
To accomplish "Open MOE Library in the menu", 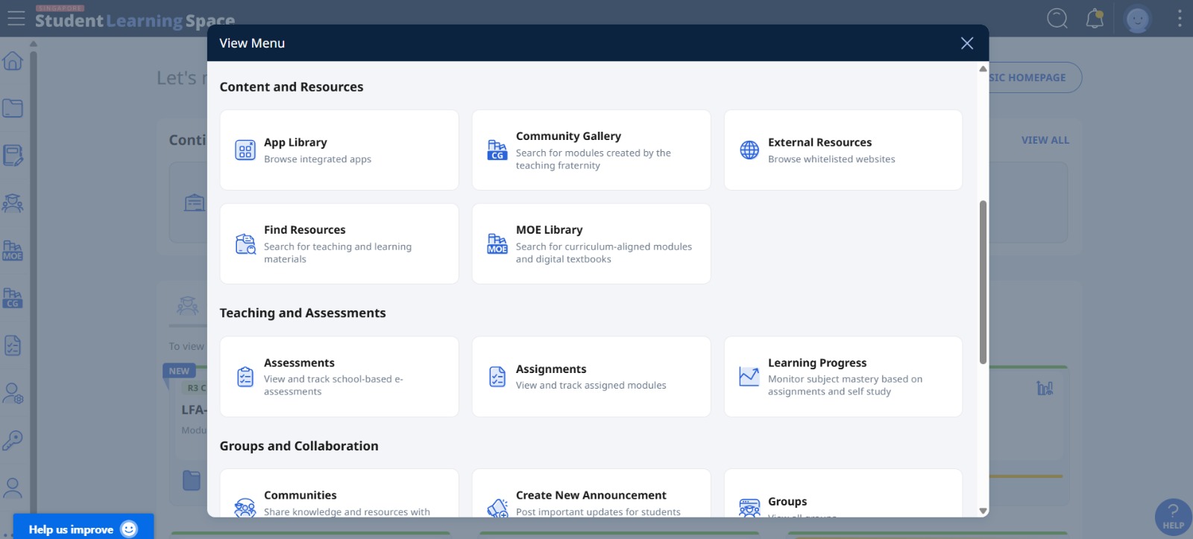I will (591, 243).
